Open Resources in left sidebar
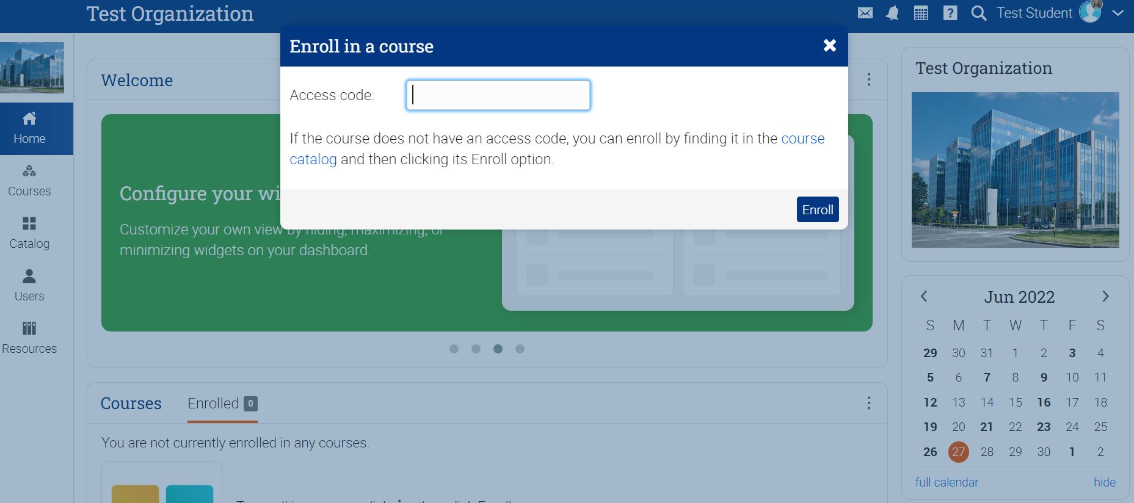 tap(29, 338)
